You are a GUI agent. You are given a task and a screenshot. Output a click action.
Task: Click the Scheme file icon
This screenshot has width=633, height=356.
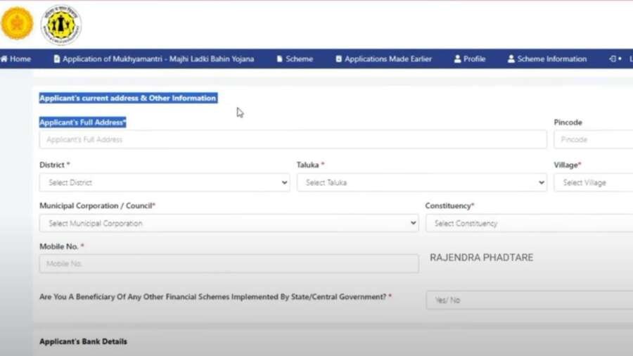coord(279,59)
